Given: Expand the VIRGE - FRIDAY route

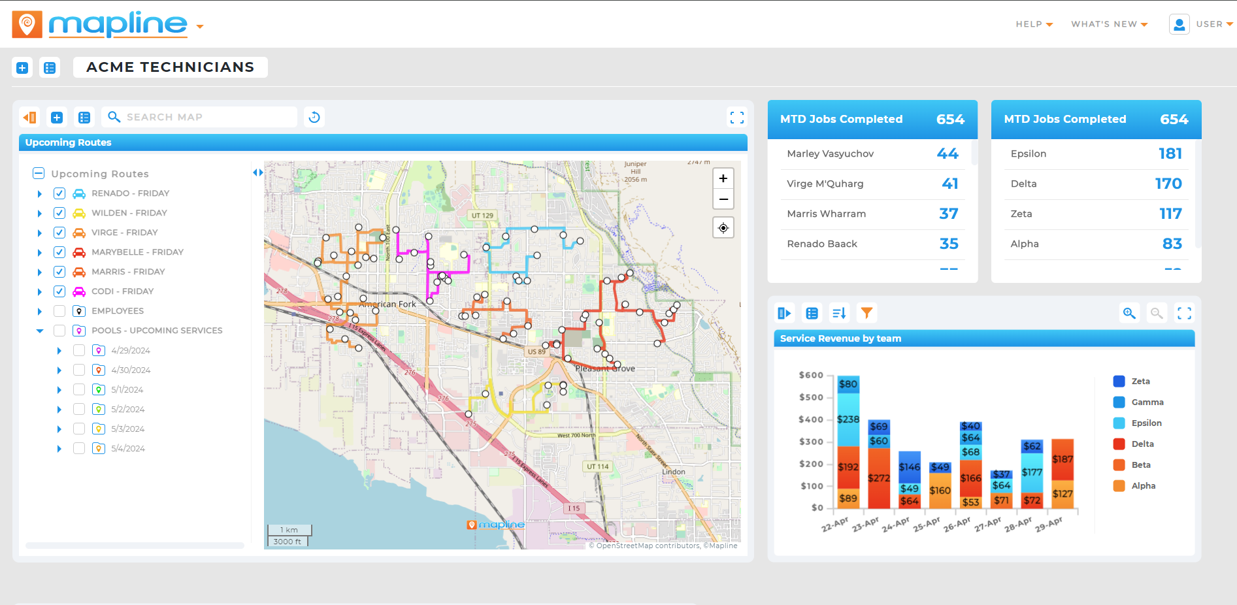Looking at the screenshot, I should pyautogui.click(x=40, y=233).
